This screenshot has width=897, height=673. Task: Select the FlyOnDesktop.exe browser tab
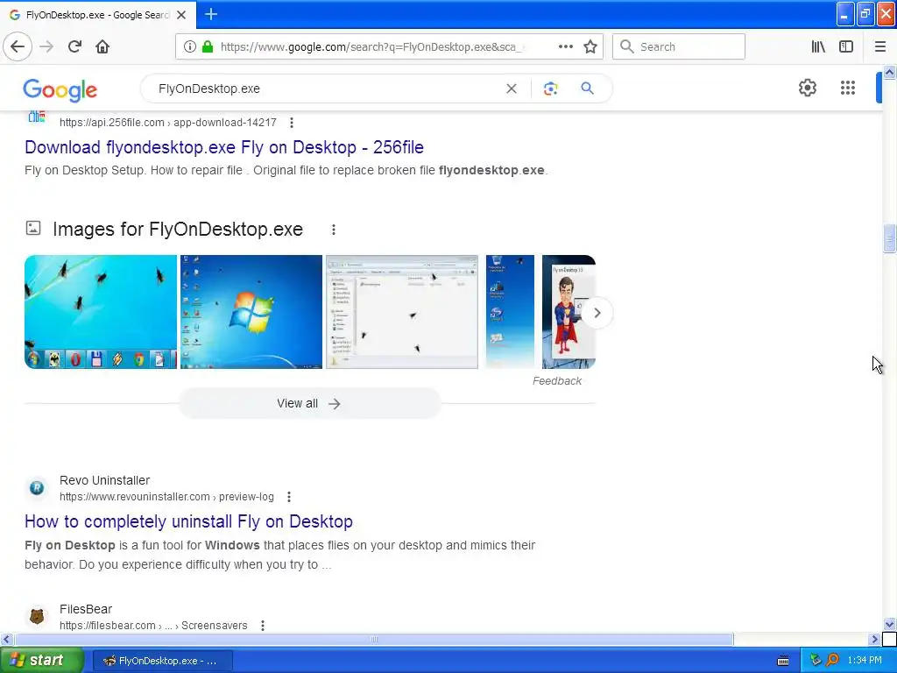pyautogui.click(x=98, y=15)
